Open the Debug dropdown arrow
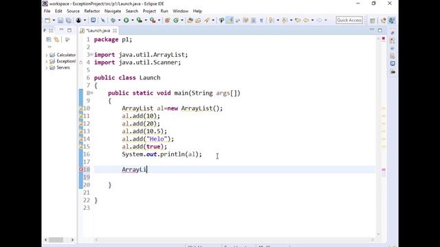Viewport: 440px width, 247px height. 119,20
